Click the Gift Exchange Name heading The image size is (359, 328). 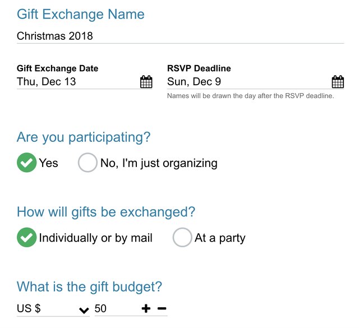point(81,15)
